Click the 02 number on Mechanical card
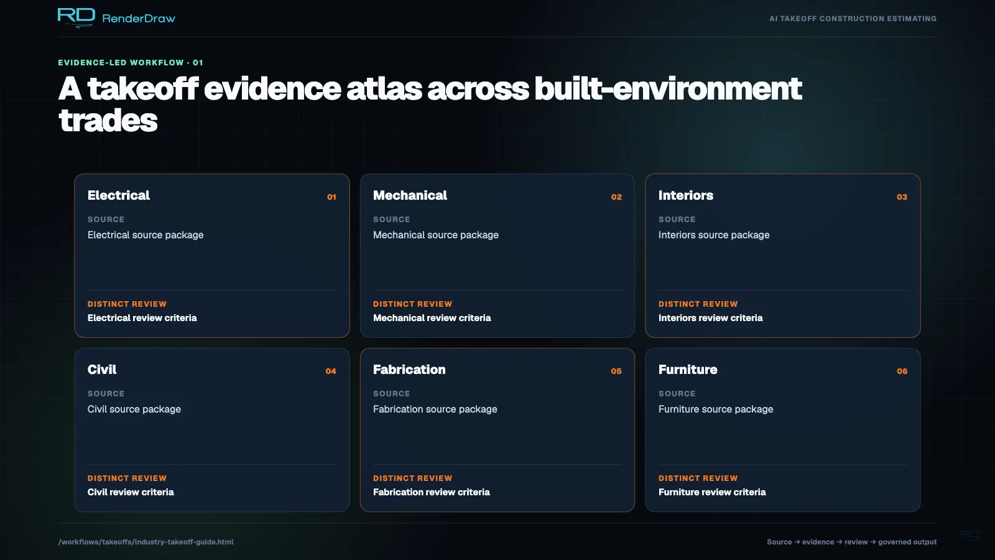 (616, 197)
